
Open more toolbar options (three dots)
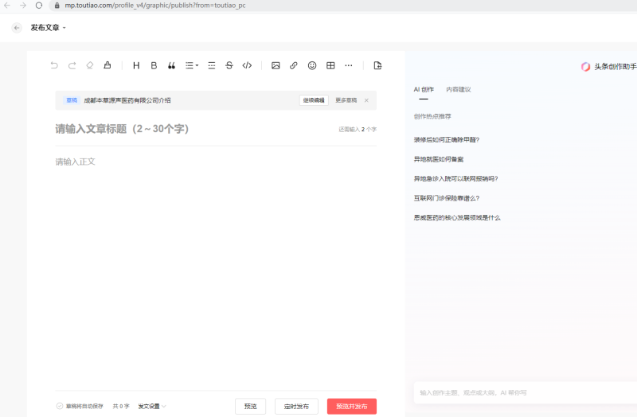pyautogui.click(x=349, y=65)
